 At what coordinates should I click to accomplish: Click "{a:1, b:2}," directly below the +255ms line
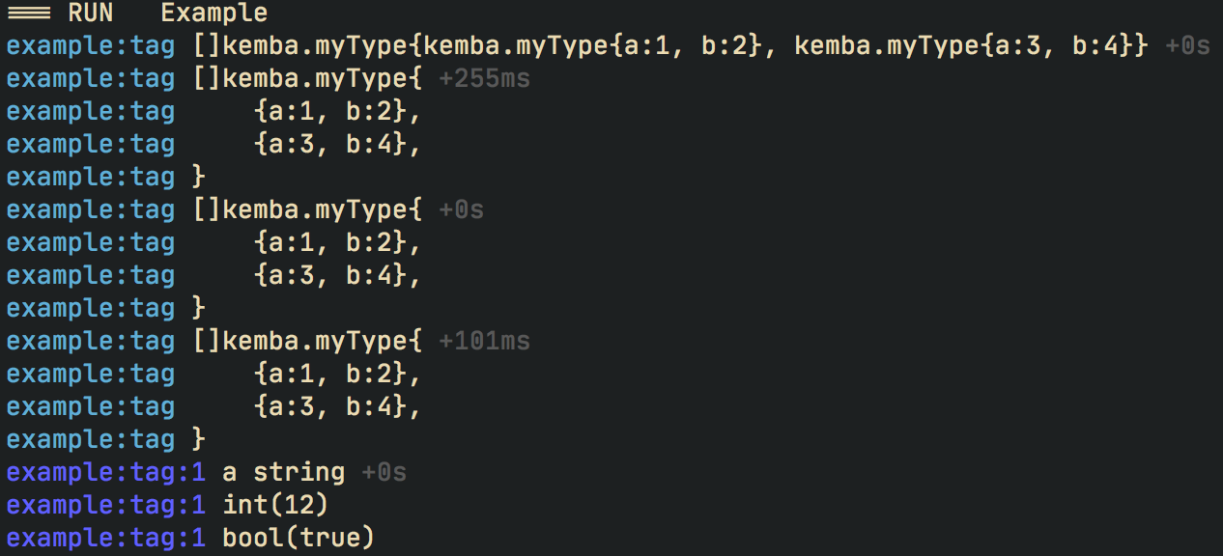[x=337, y=111]
